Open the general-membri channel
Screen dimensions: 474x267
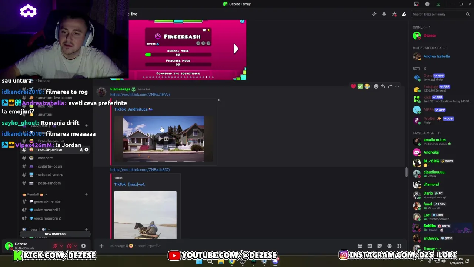pyautogui.click(x=47, y=201)
